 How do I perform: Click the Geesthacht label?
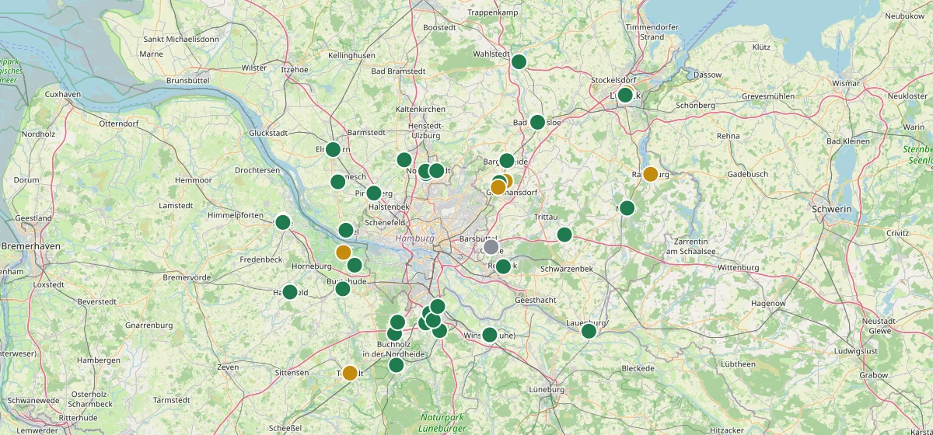pyautogui.click(x=535, y=300)
